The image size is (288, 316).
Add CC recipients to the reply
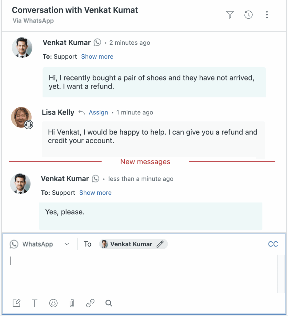(273, 244)
